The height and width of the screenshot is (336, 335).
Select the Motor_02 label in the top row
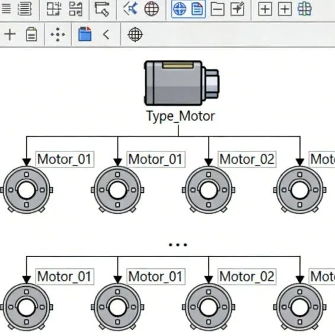(x=247, y=159)
